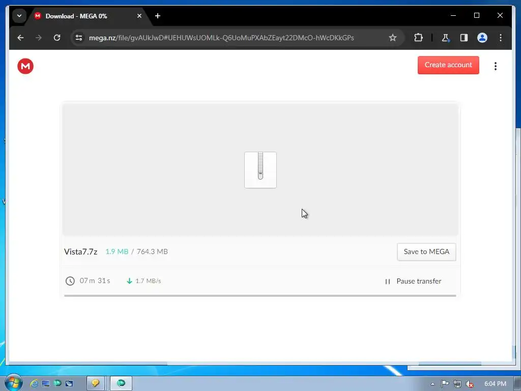Click the active browser taskbar button
521x391 pixels.
pyautogui.click(x=121, y=383)
